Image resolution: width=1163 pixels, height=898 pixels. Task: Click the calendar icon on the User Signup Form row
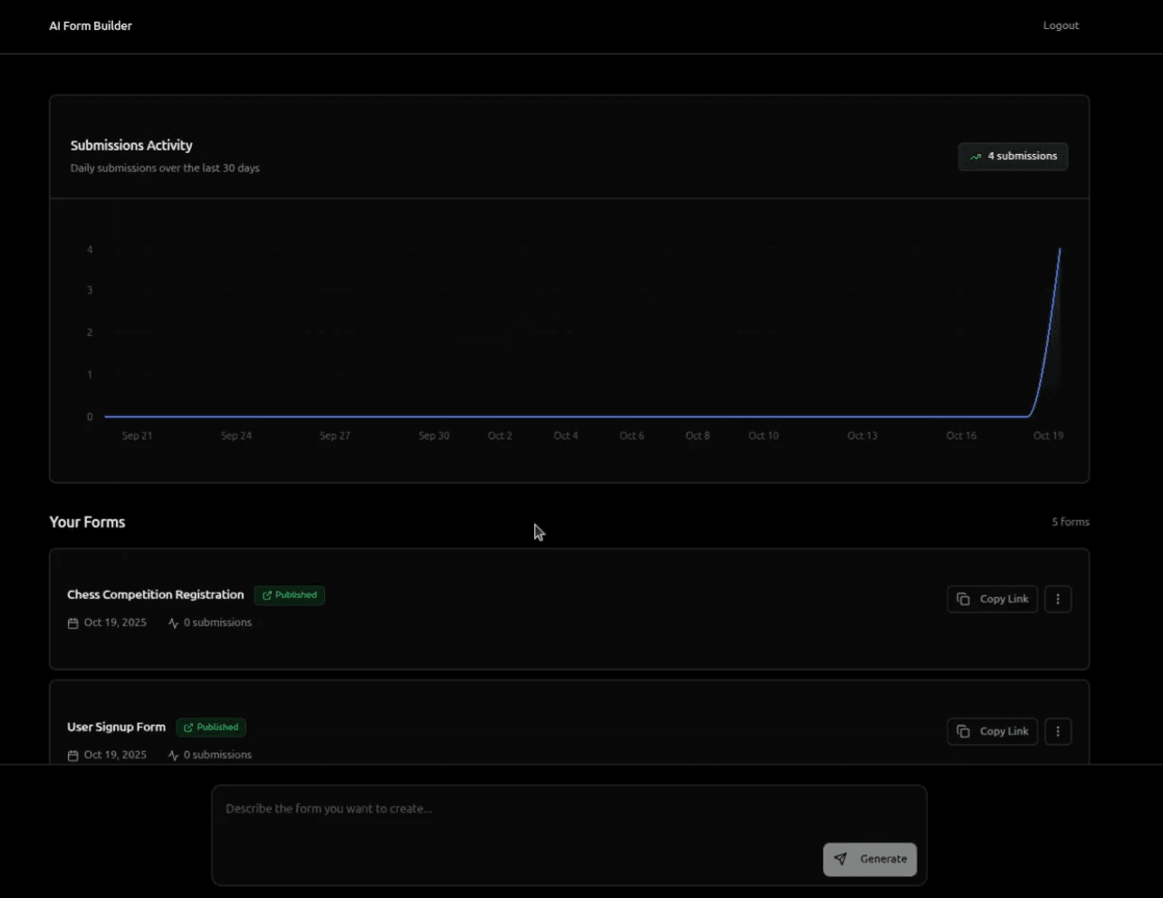click(73, 755)
